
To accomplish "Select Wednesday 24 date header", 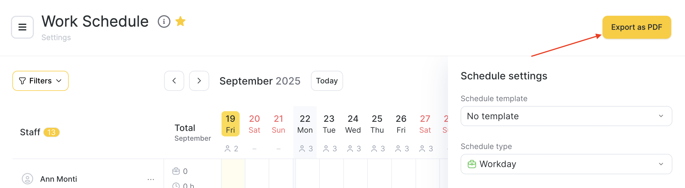I will (353, 124).
